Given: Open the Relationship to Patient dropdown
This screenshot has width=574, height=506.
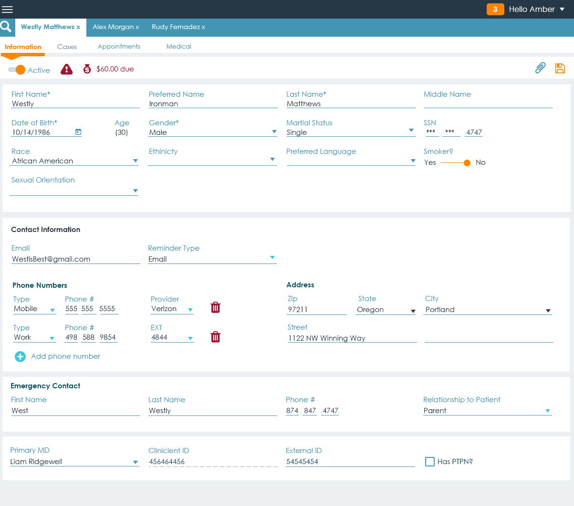Looking at the screenshot, I should coord(547,411).
